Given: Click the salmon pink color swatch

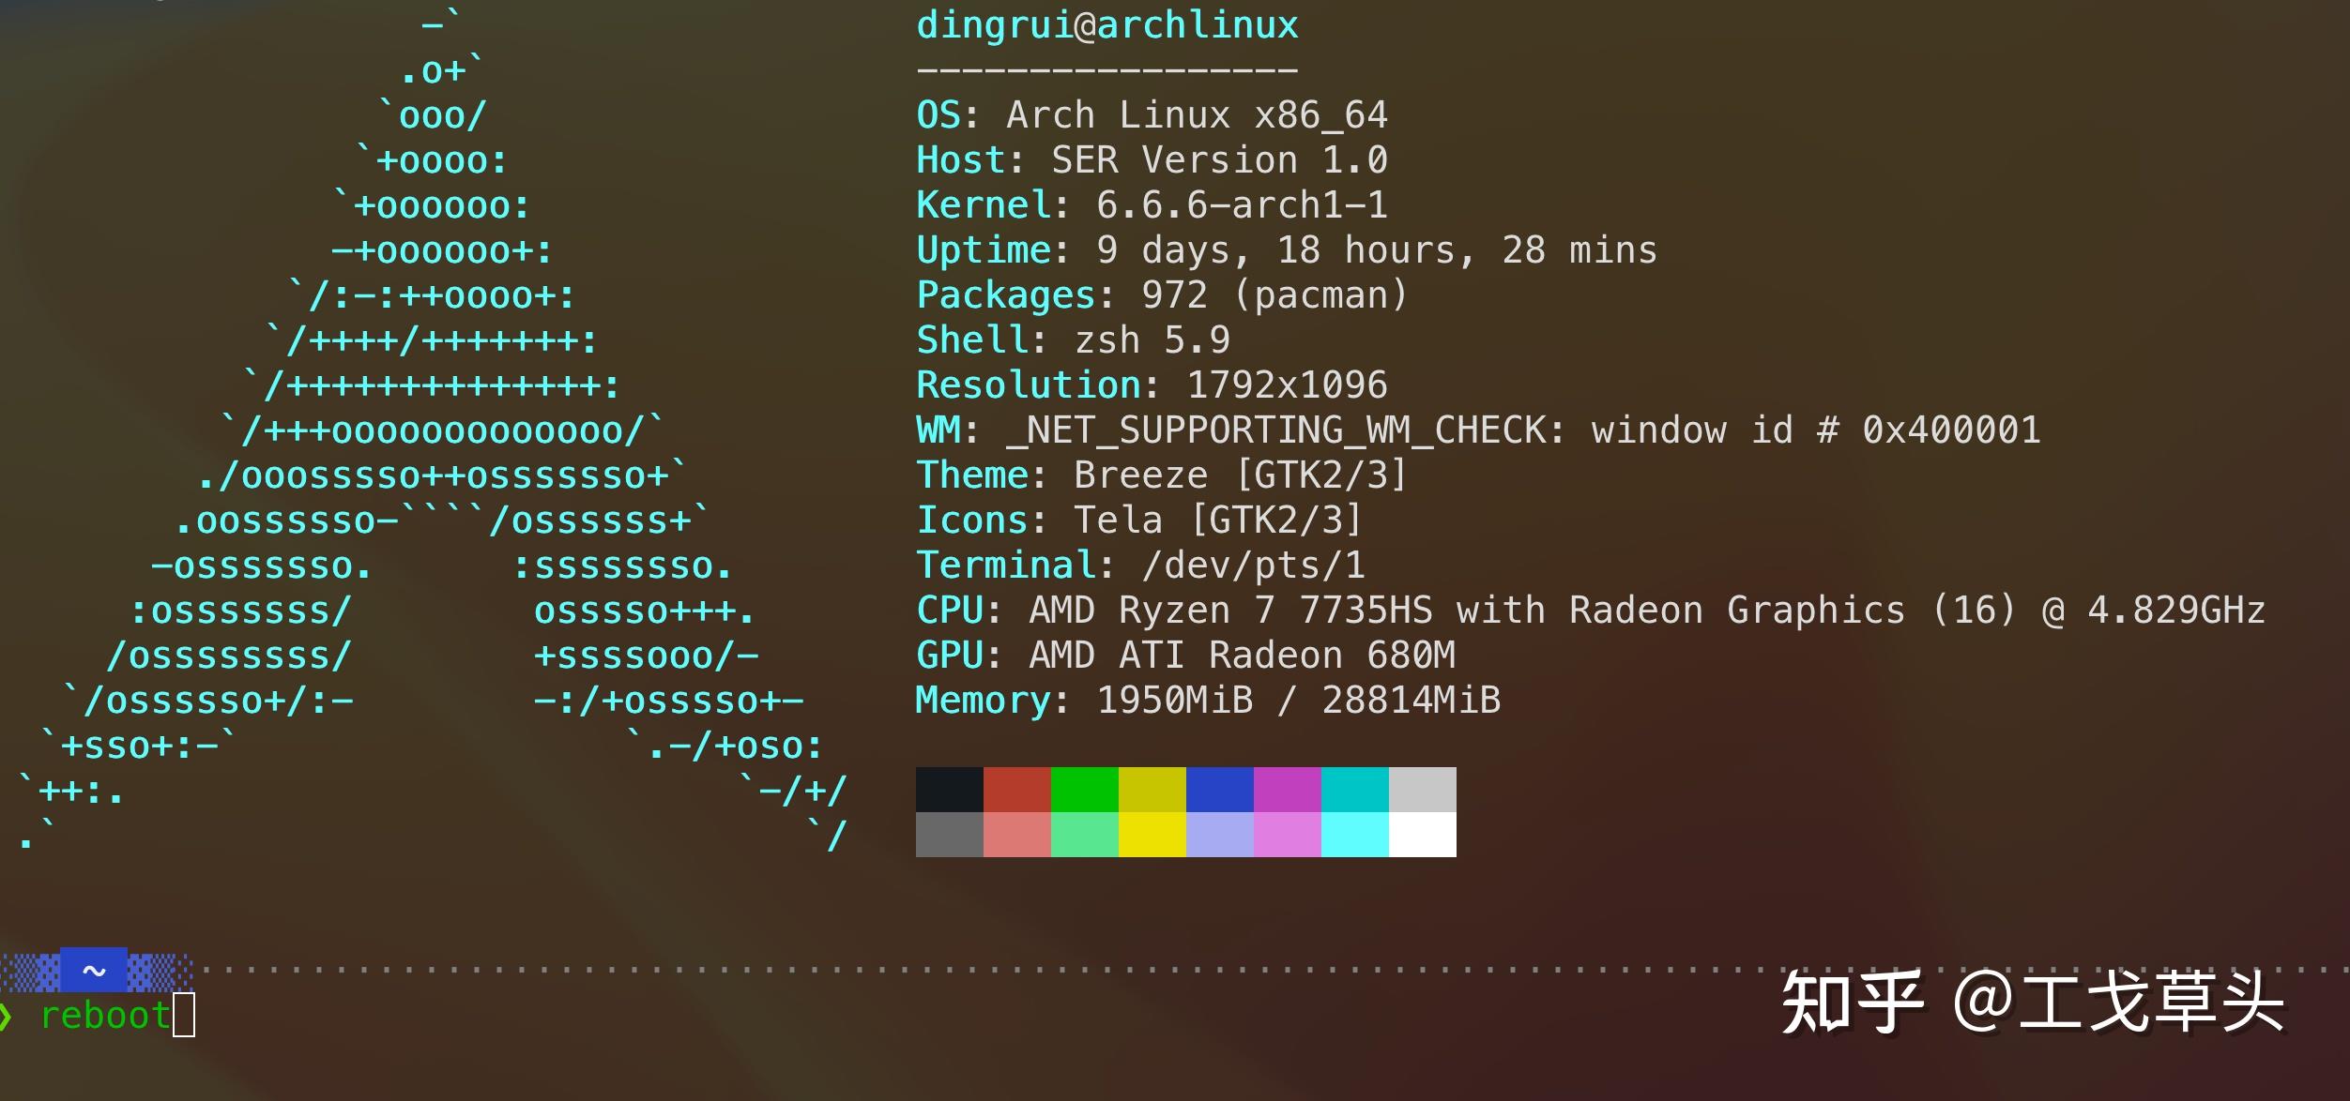Looking at the screenshot, I should [x=1017, y=834].
